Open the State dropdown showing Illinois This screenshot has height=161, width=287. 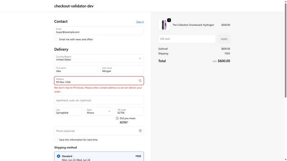tap(99, 111)
